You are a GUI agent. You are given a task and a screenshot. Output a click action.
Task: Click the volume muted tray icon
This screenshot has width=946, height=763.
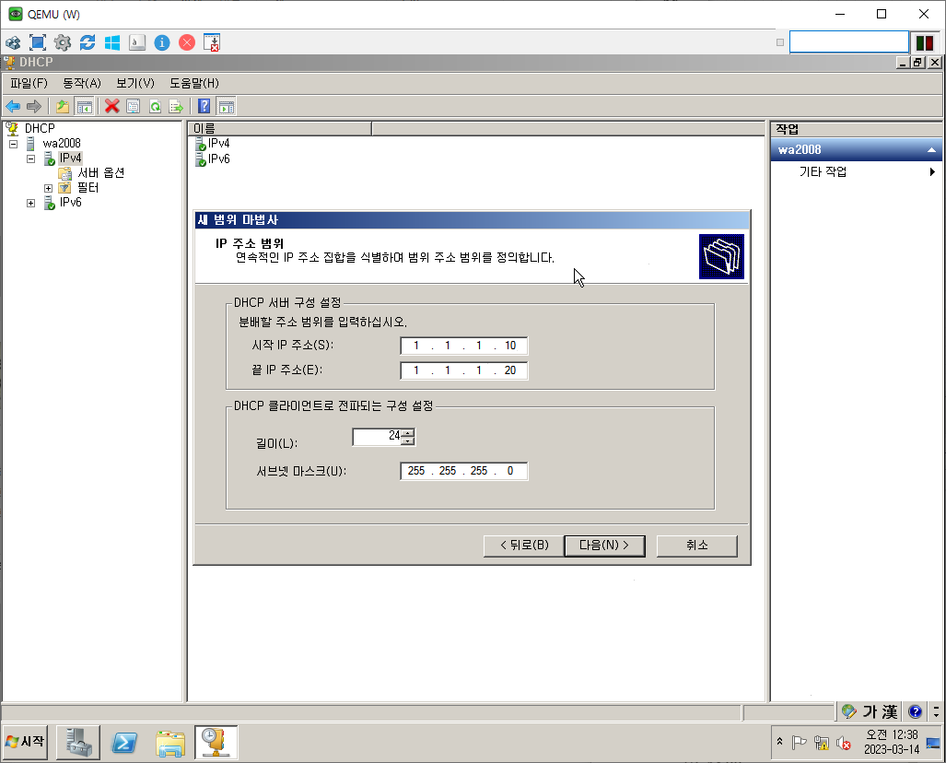(844, 743)
